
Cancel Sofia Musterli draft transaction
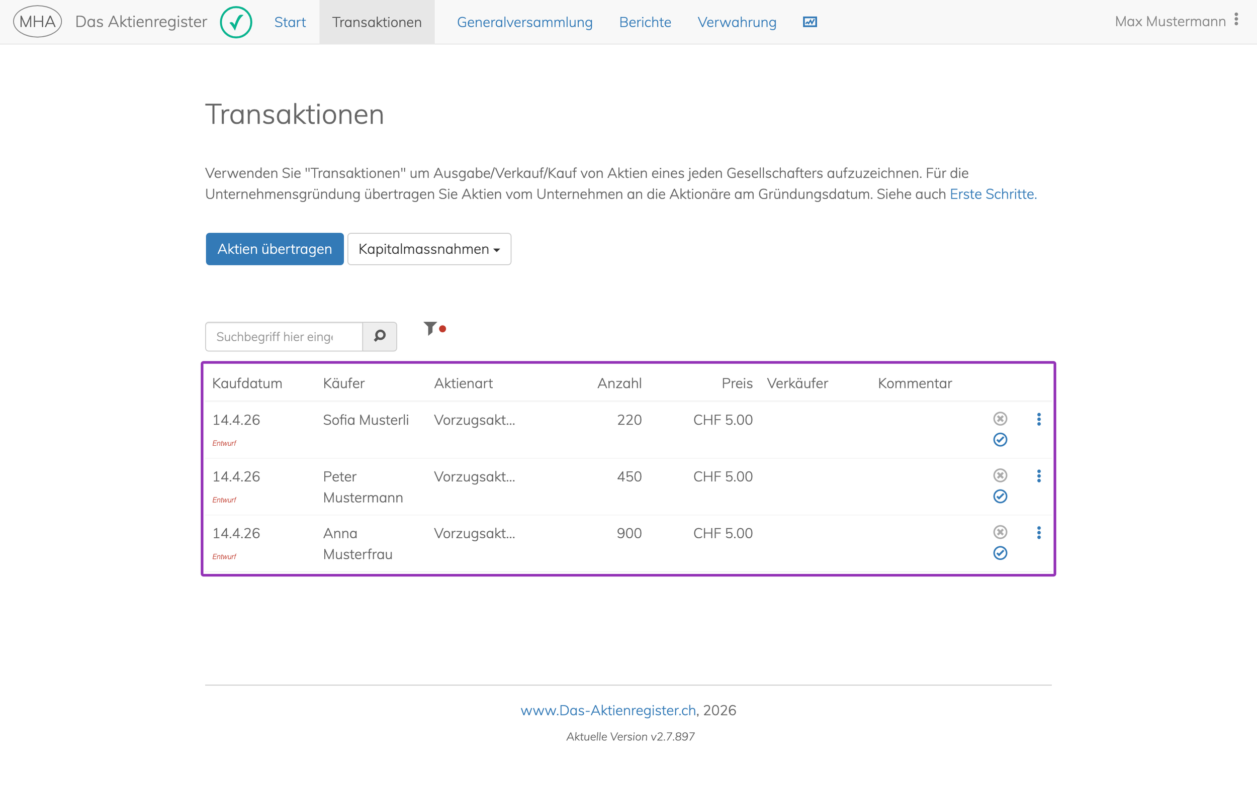(x=1000, y=419)
